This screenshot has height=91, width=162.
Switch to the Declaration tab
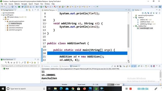click(x=64, y=66)
